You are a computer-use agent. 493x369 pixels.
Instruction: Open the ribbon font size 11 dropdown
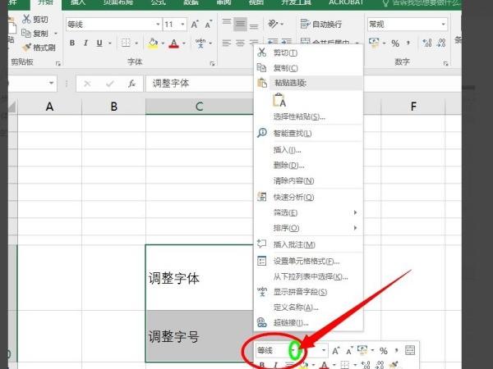coord(182,25)
